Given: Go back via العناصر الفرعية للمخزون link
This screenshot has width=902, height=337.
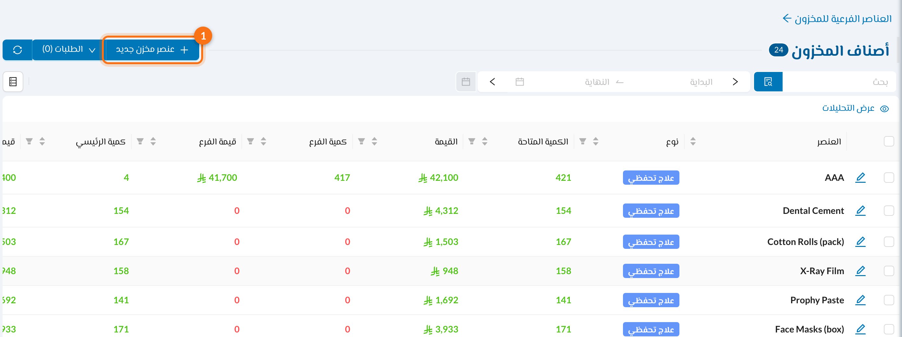Looking at the screenshot, I should (837, 18).
